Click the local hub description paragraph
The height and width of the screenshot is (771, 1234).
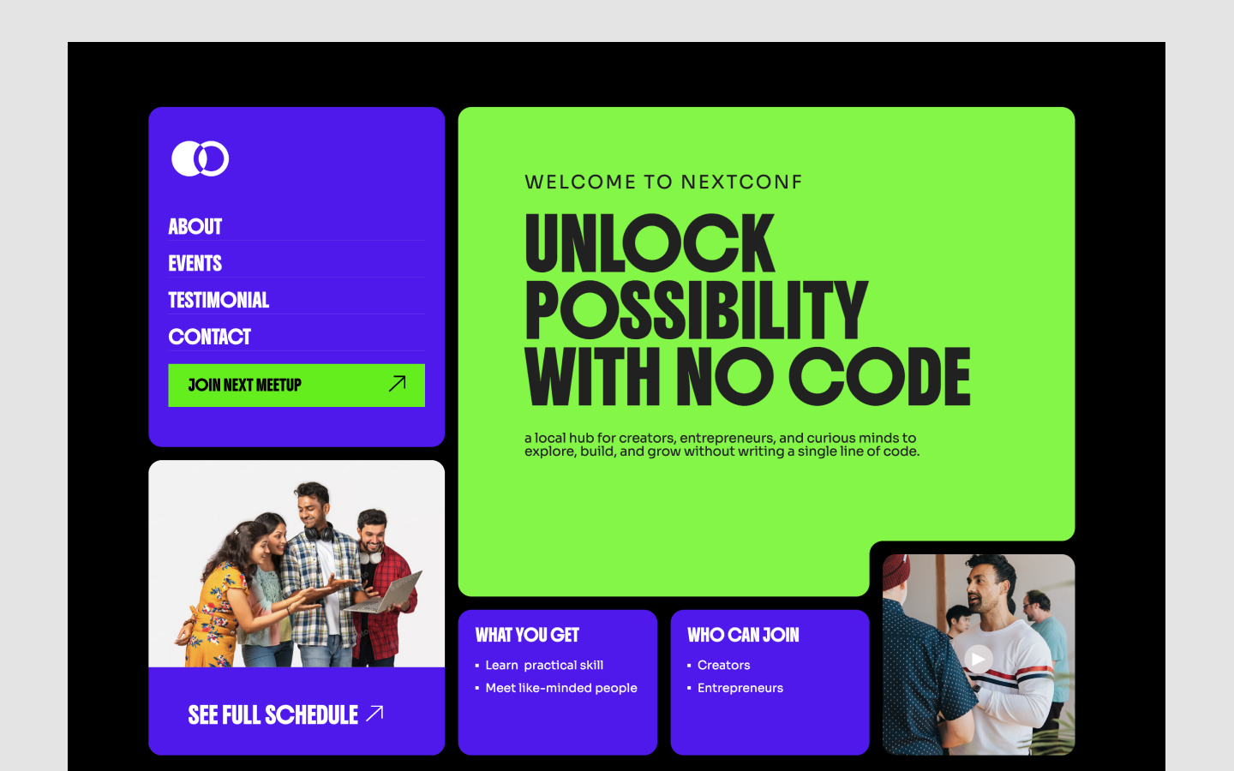722,445
